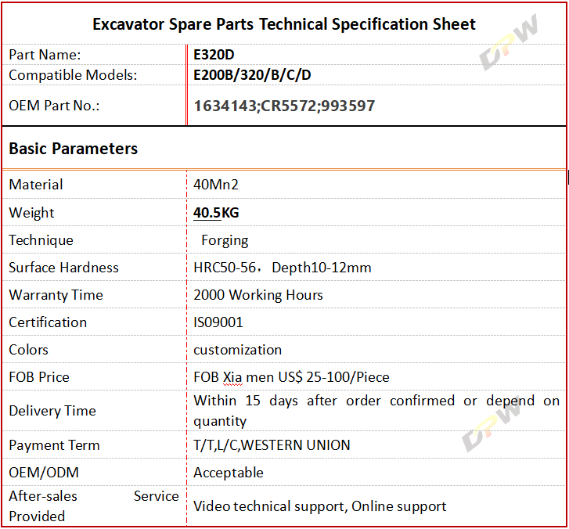Click the OEM numbers '1634143;CR5572;993597'

click(284, 106)
